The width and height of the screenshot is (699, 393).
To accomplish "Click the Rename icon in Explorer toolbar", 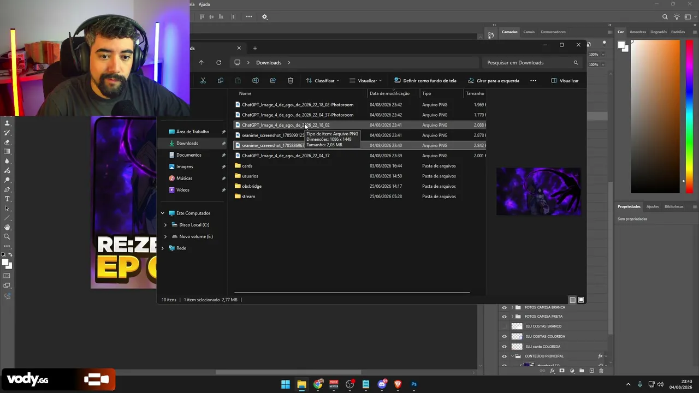I will [256, 81].
